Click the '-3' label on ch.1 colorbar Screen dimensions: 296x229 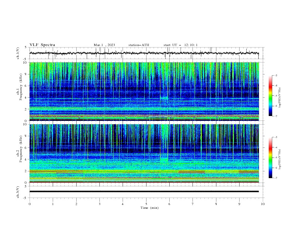(x=275, y=75)
